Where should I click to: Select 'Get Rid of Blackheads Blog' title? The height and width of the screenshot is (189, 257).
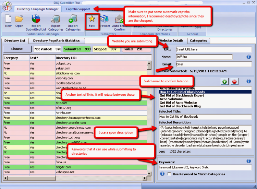(205, 106)
